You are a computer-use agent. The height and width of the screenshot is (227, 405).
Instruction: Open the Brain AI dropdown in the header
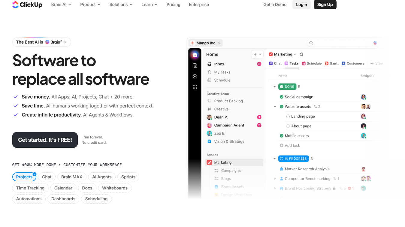click(x=61, y=5)
